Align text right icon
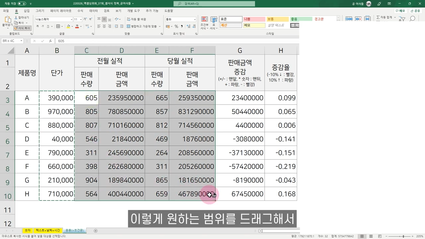This screenshot has height=239, width=425. tap(110, 26)
